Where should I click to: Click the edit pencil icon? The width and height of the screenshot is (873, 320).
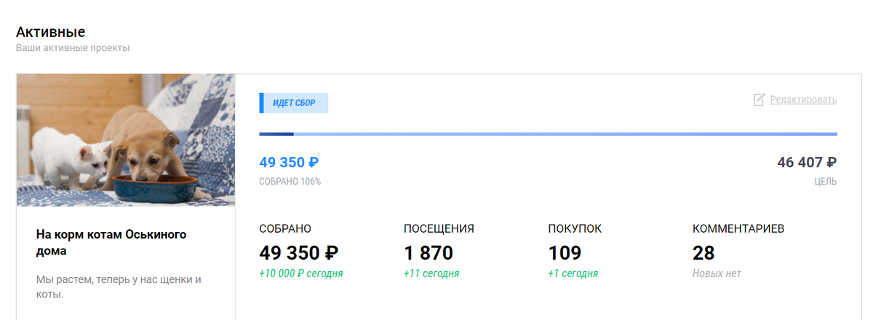click(759, 100)
